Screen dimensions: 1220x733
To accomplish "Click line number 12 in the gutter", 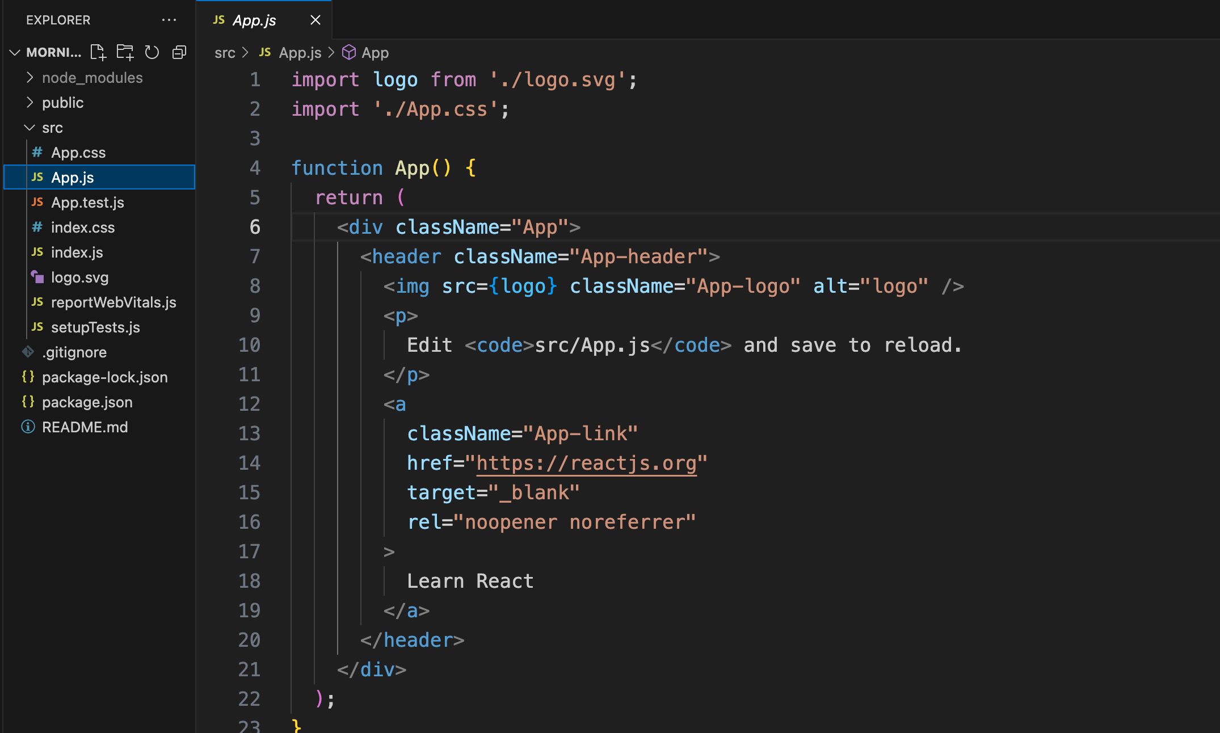I will click(x=249, y=405).
